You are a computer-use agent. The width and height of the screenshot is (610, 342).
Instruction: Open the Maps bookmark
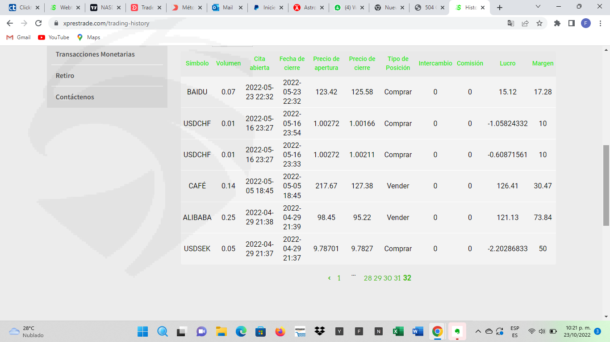tap(88, 37)
